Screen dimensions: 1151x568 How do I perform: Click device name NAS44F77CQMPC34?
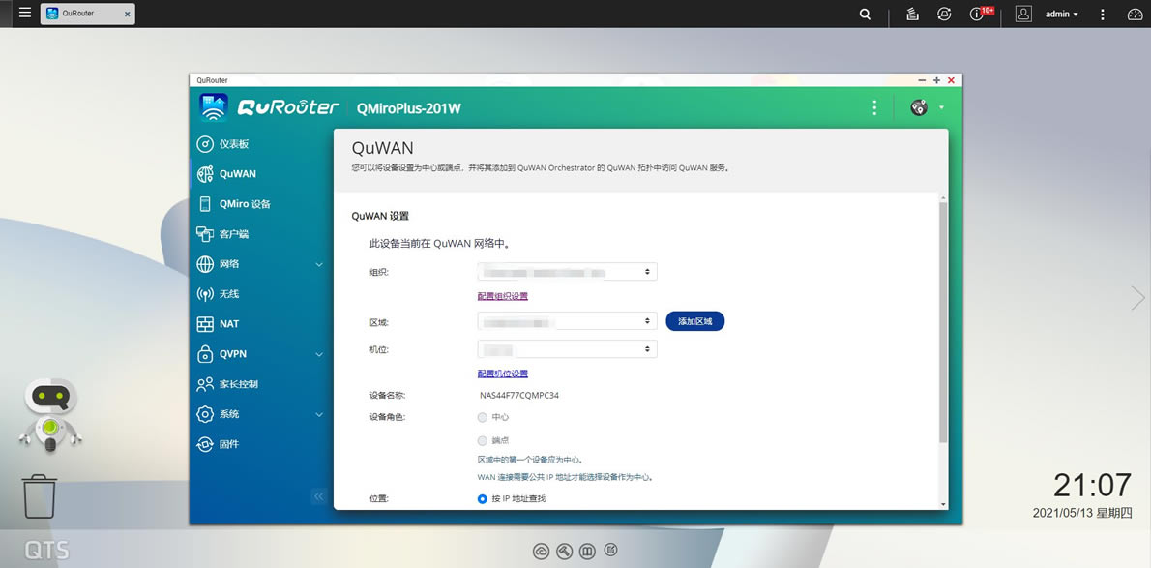(x=518, y=396)
